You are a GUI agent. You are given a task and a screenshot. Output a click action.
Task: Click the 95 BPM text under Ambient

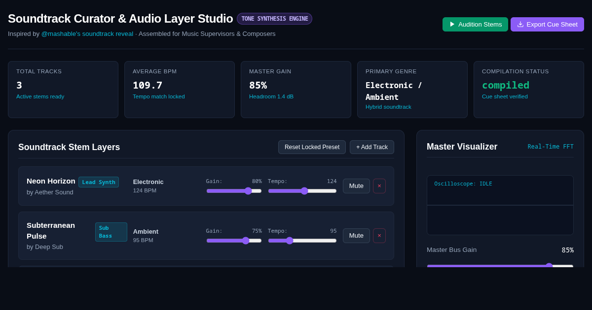coord(143,240)
